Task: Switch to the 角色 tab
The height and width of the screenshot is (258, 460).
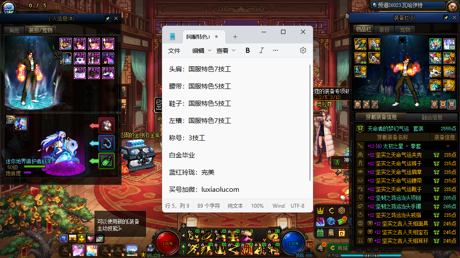Action: point(14,30)
